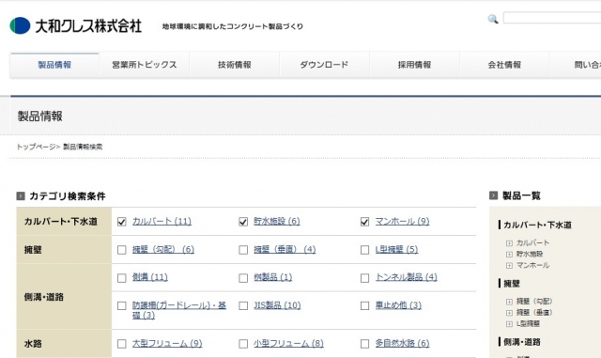Image resolution: width=601 pixels, height=358 pixels.
Task: Check the 車止め他 (3) checkbox
Action: point(365,305)
